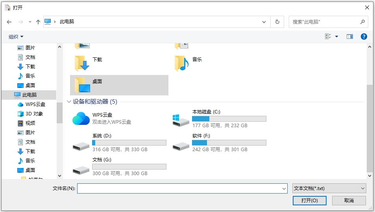Open the view options dropdown arrow

click(x=336, y=37)
